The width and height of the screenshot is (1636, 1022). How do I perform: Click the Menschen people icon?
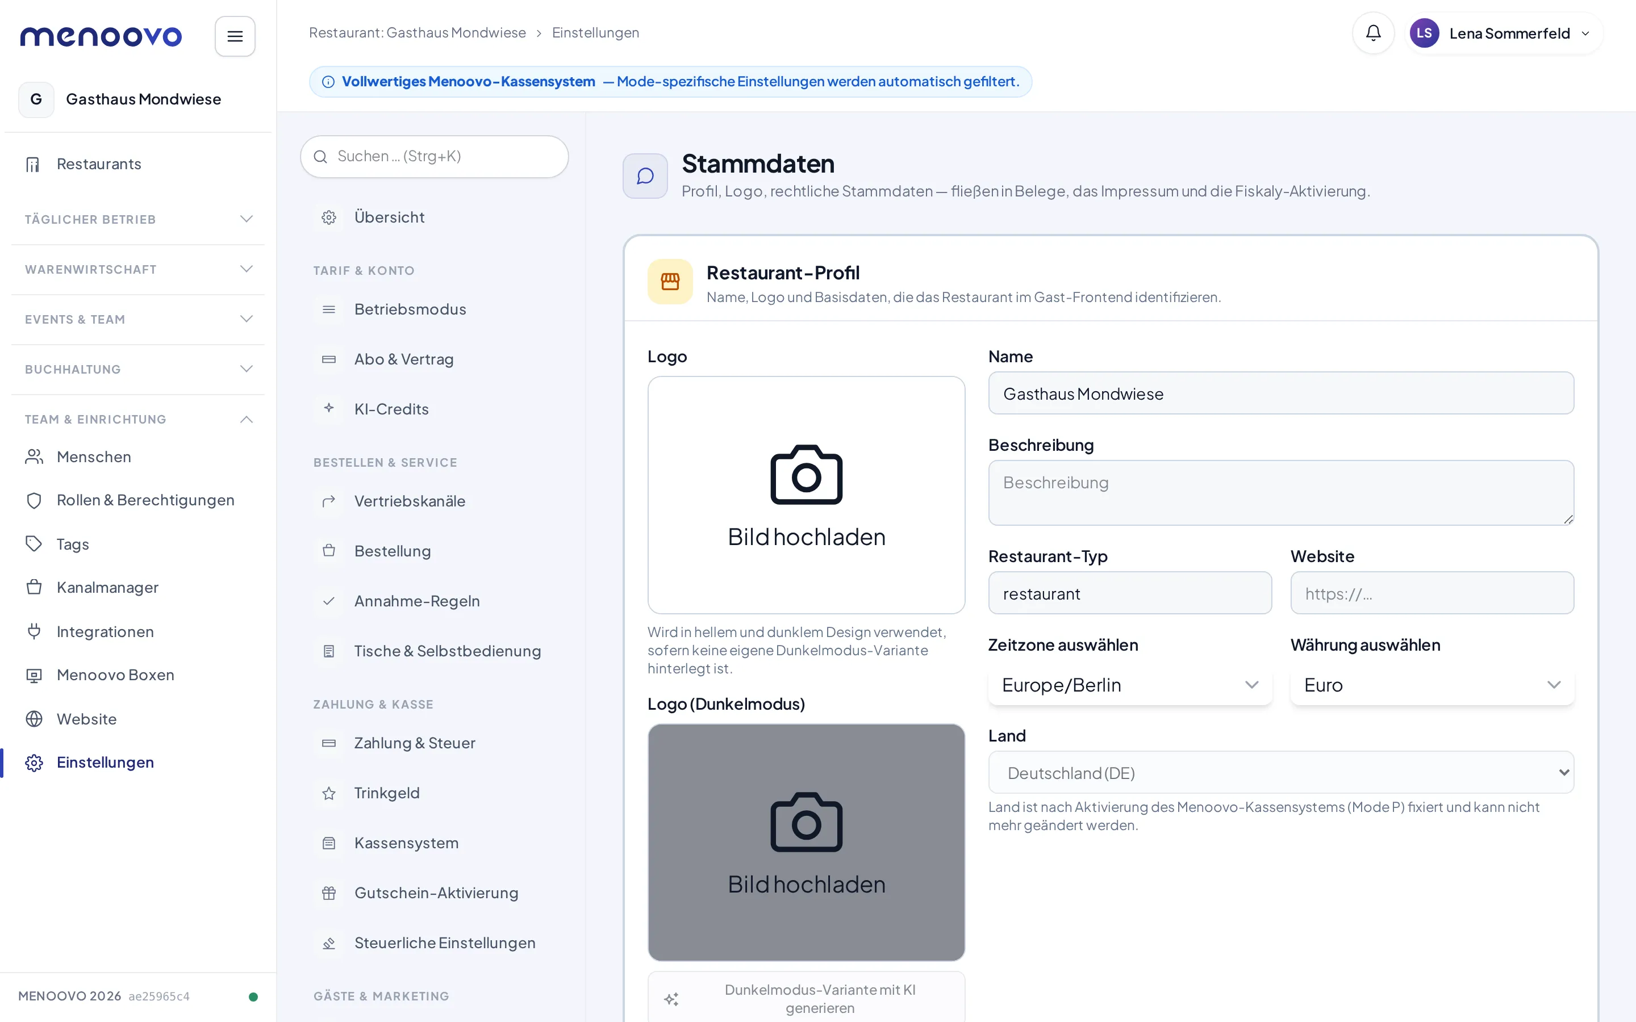[x=34, y=457]
